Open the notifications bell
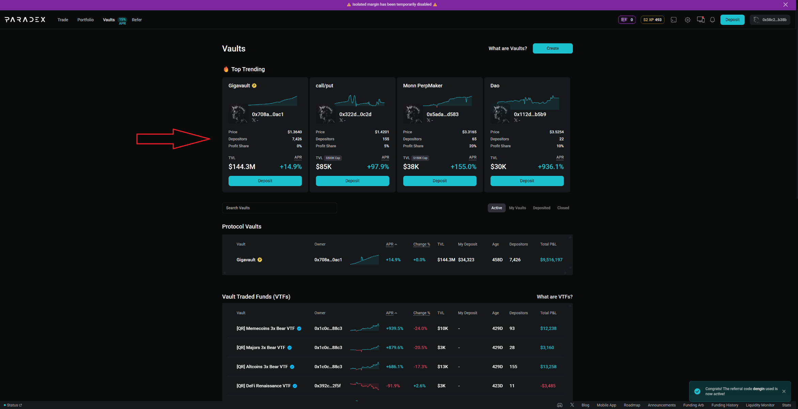Image resolution: width=798 pixels, height=409 pixels. [712, 20]
